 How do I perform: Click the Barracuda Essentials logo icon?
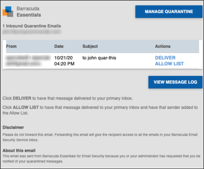point(8,12)
